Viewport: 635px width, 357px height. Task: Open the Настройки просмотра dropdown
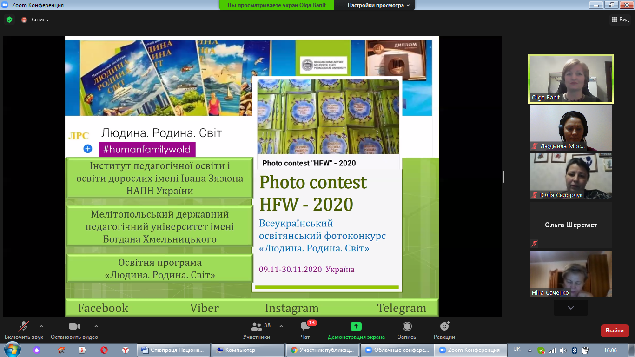click(x=379, y=5)
